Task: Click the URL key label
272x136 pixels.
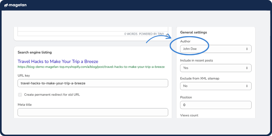Action: pyautogui.click(x=23, y=75)
